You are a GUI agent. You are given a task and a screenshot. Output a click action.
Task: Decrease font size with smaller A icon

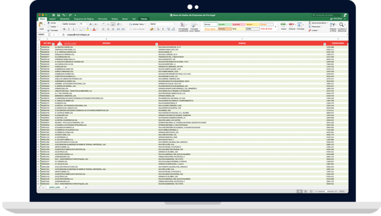96,24
